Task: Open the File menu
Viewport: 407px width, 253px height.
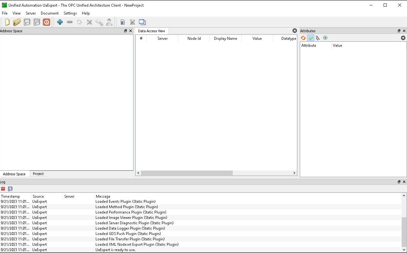Action: coord(5,13)
